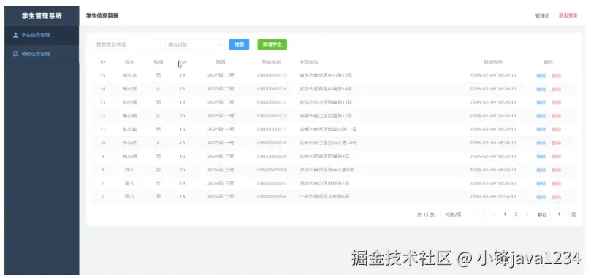Click phone number 13800000010
The height and width of the screenshot is (278, 591).
[271, 143]
